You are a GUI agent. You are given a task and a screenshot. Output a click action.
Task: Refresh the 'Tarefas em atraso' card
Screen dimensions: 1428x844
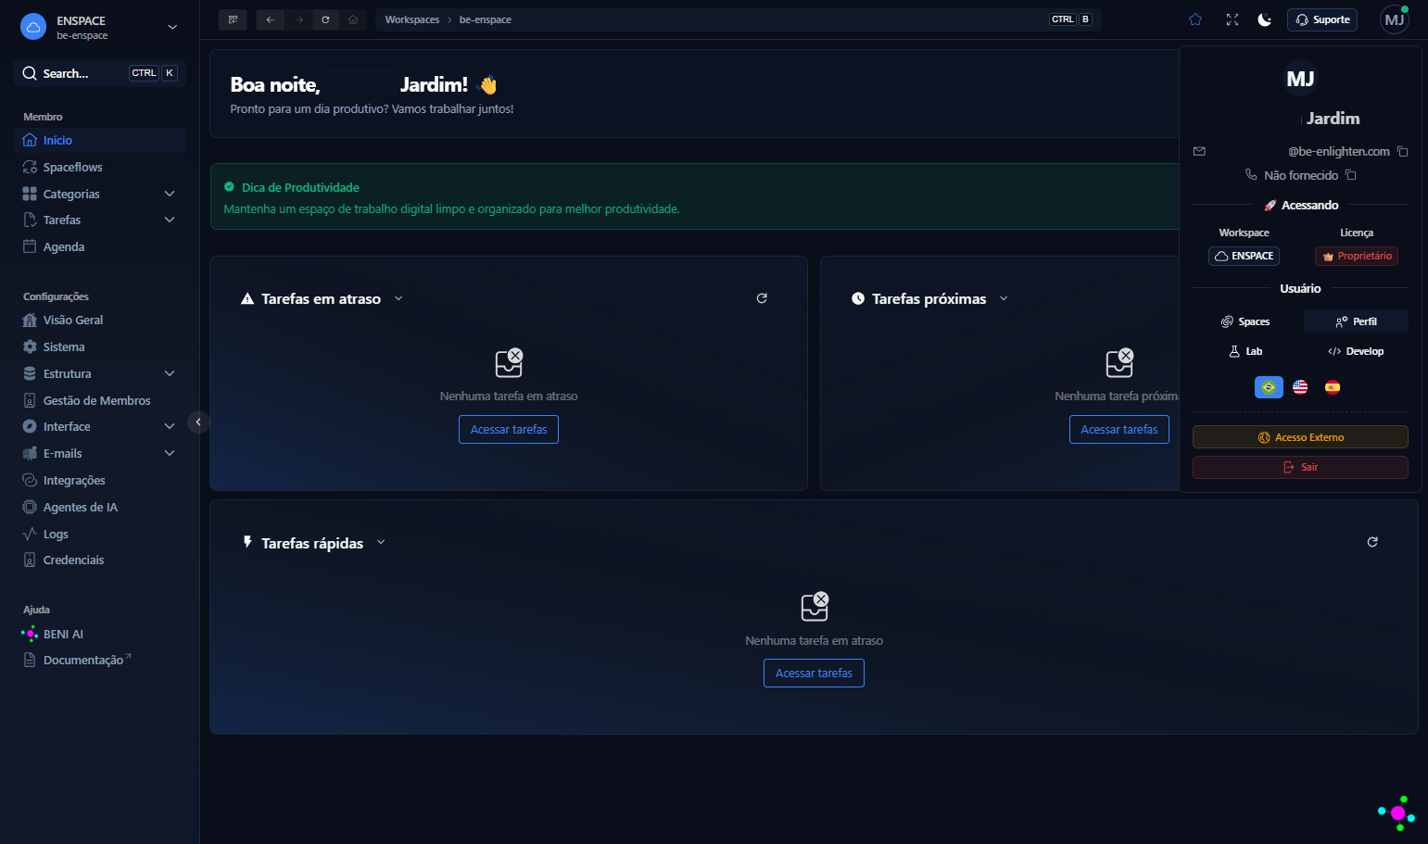point(762,298)
